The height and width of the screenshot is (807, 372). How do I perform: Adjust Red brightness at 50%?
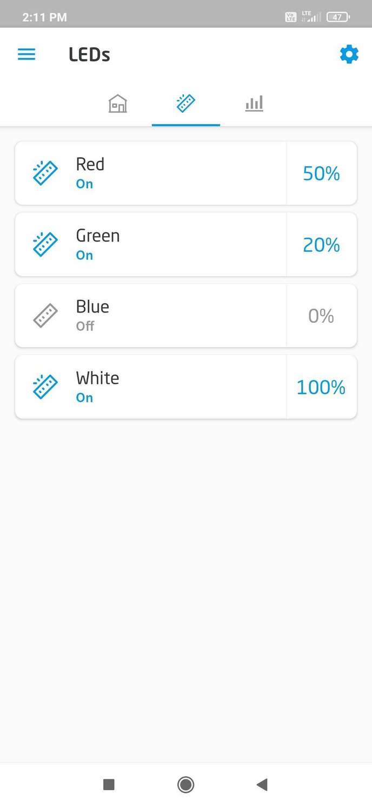pos(321,173)
